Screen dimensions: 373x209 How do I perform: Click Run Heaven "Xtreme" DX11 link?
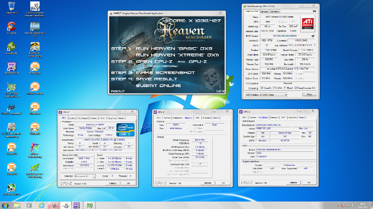tap(177, 55)
